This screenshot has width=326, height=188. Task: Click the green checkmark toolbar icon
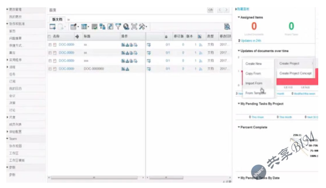(94, 27)
